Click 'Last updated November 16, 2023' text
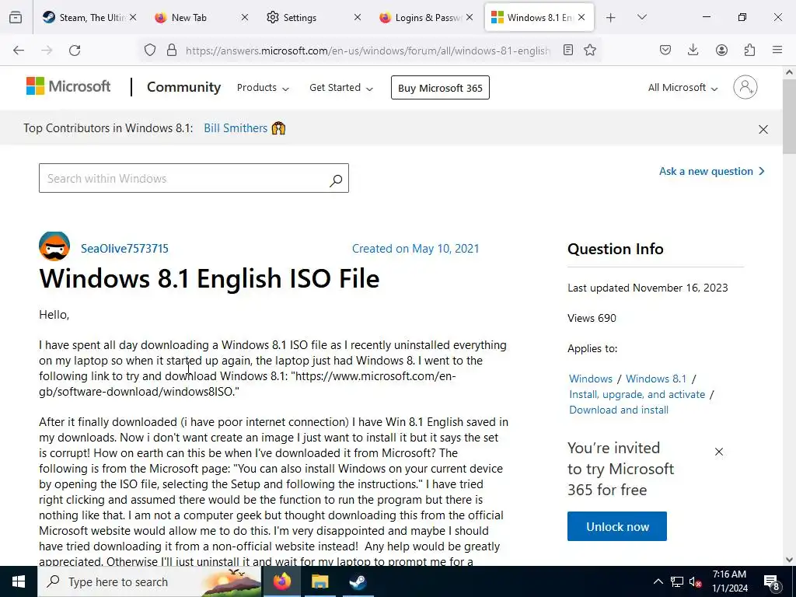This screenshot has width=796, height=597. pos(648,288)
